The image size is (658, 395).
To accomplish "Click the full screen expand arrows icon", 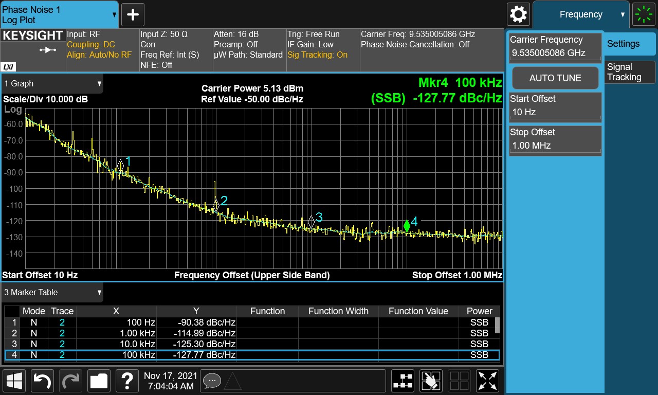I will (x=487, y=381).
